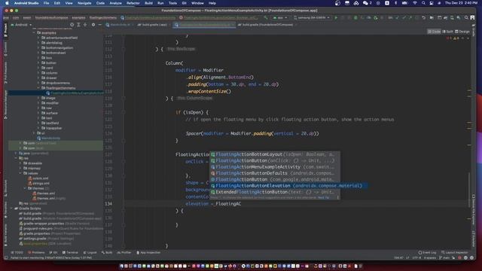Image resolution: width=482 pixels, height=271 pixels.
Task: Click the Project panel settings gear icon
Action: pos(93,25)
